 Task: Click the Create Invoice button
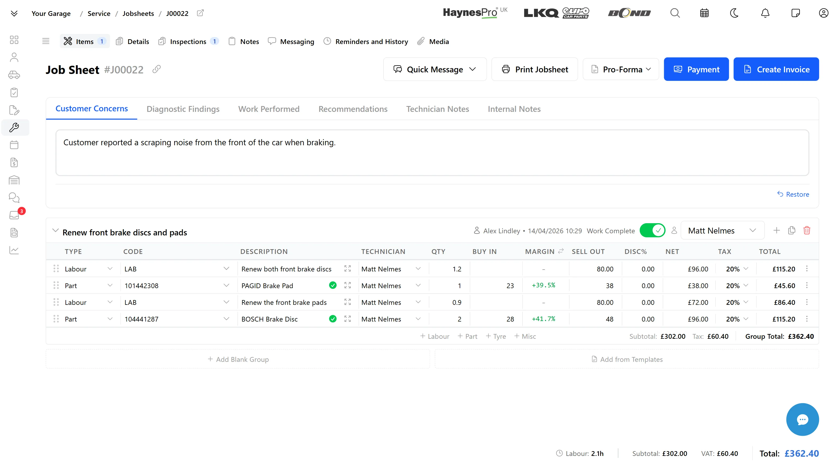point(776,69)
